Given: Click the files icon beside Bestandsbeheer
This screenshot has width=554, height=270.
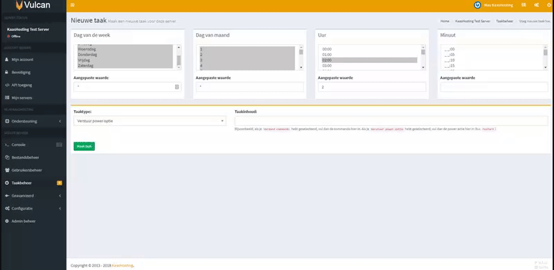Looking at the screenshot, I should [7, 157].
